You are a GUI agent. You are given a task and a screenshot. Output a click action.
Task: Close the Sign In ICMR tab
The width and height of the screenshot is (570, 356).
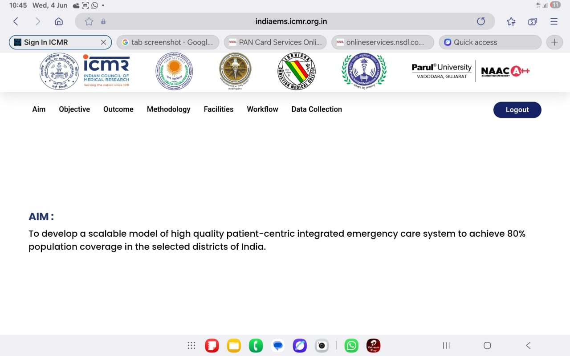[x=103, y=42]
